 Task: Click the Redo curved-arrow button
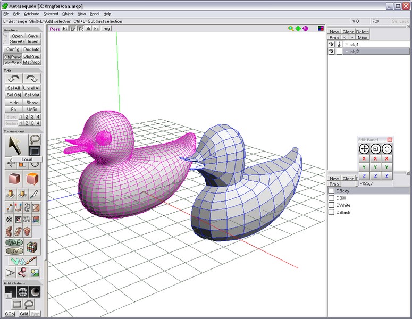pos(32,78)
